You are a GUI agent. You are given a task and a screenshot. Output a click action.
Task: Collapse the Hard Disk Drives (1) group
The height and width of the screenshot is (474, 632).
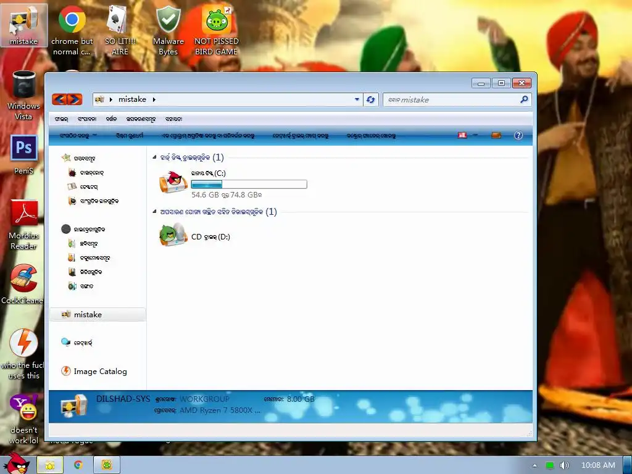(x=154, y=157)
